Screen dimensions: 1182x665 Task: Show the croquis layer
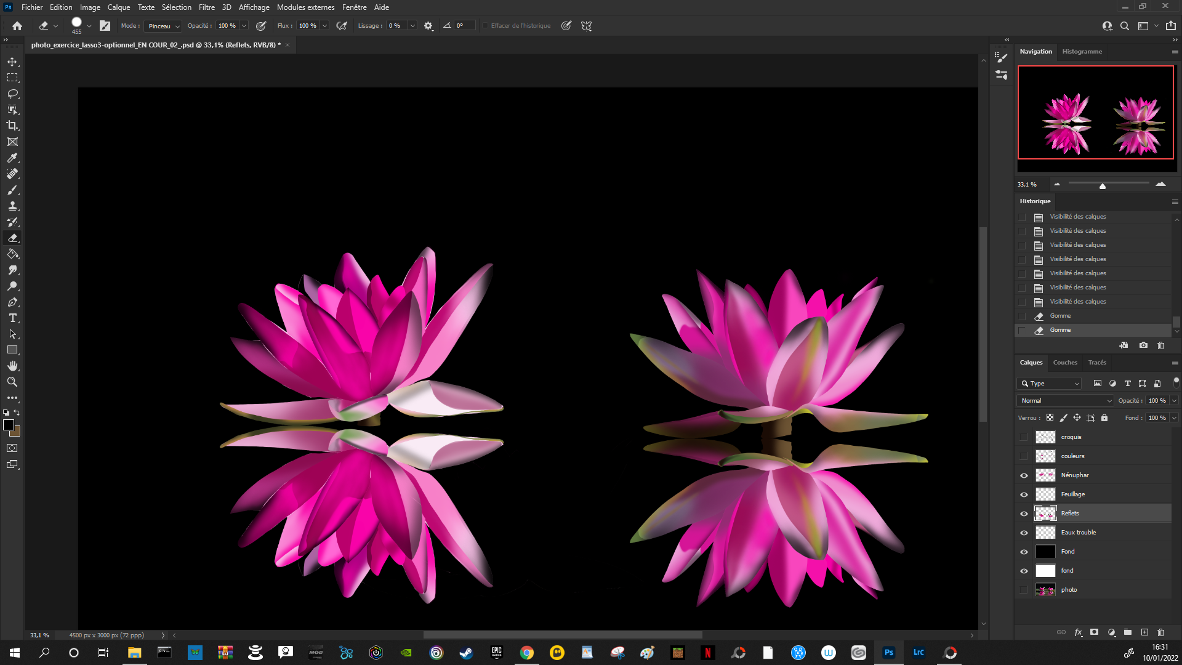pos(1024,437)
